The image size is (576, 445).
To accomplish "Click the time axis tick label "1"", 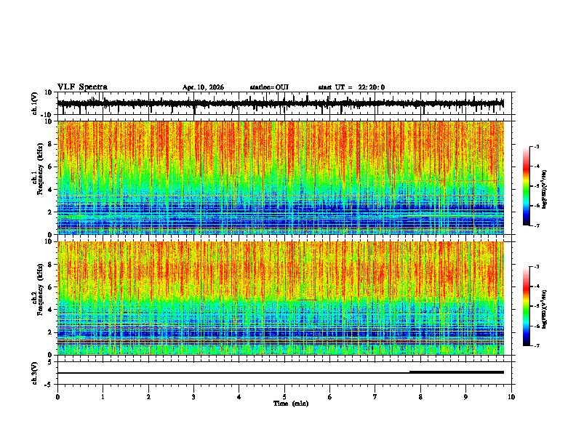I will click(103, 397).
